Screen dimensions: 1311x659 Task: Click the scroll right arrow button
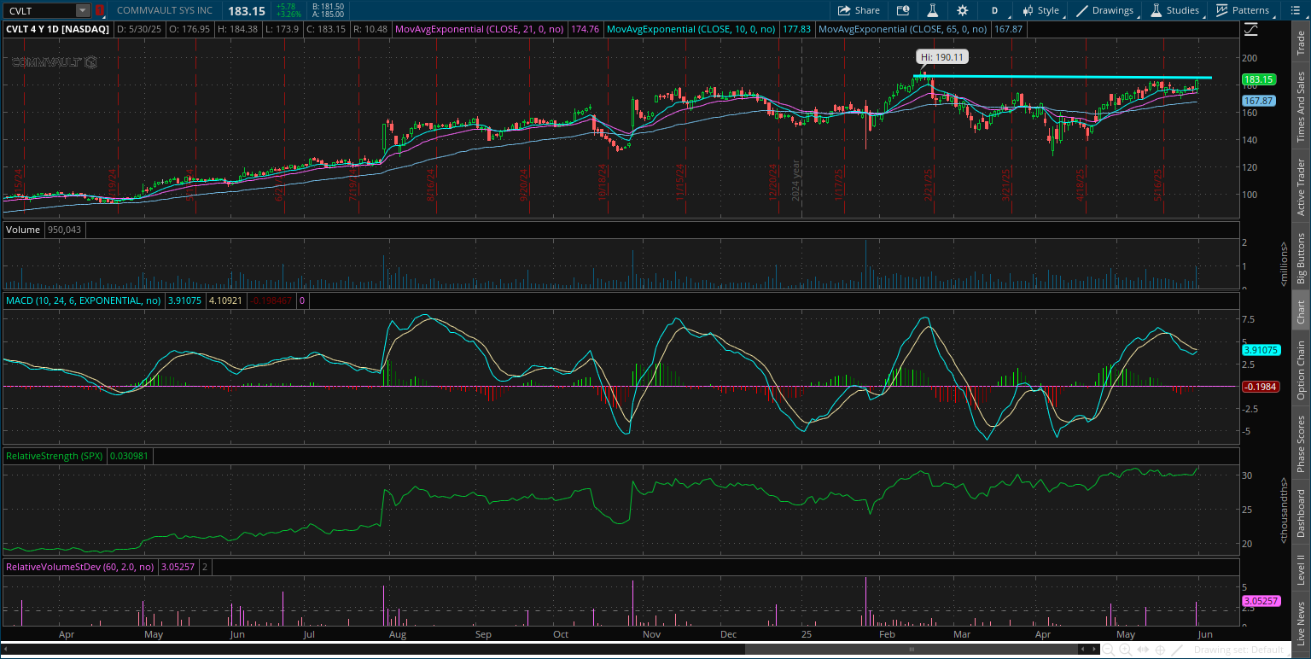[1094, 649]
